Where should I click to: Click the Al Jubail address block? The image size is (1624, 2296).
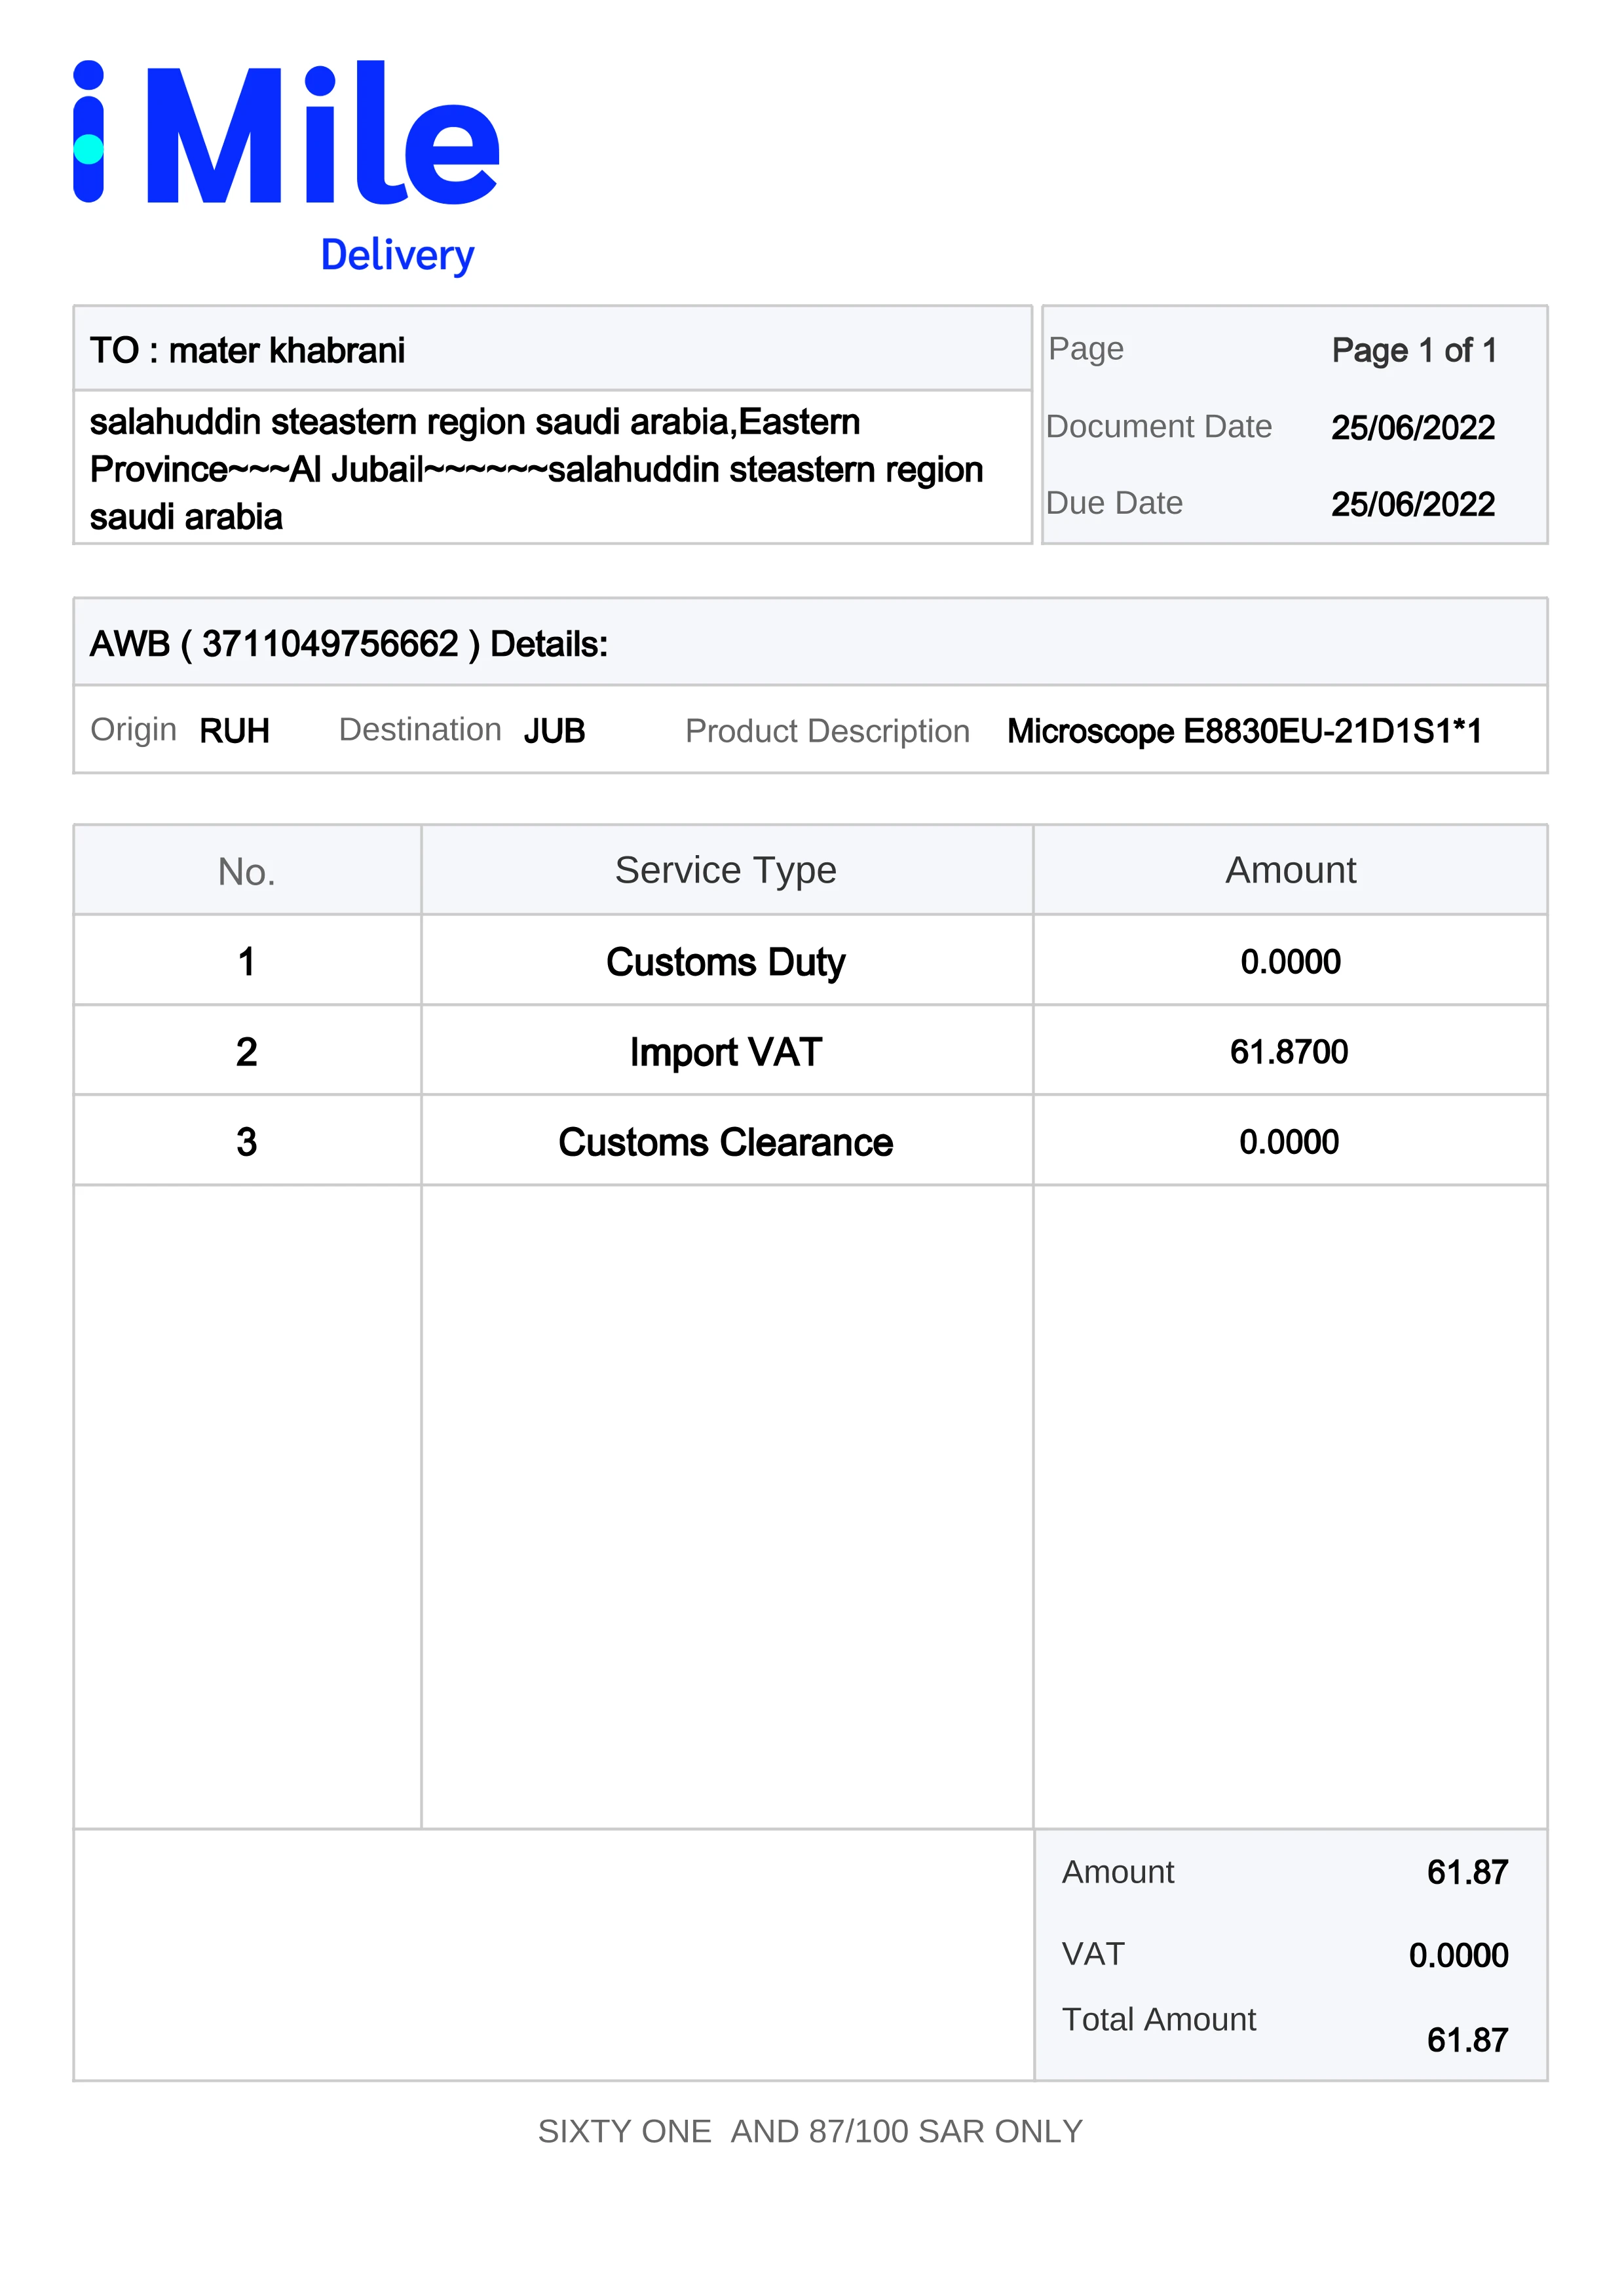click(x=536, y=469)
